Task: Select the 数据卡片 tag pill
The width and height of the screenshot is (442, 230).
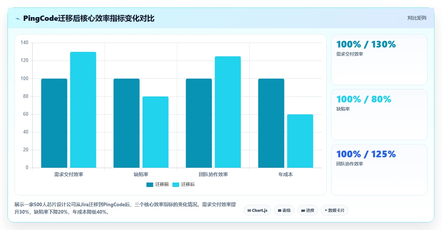Action: pyautogui.click(x=334, y=210)
